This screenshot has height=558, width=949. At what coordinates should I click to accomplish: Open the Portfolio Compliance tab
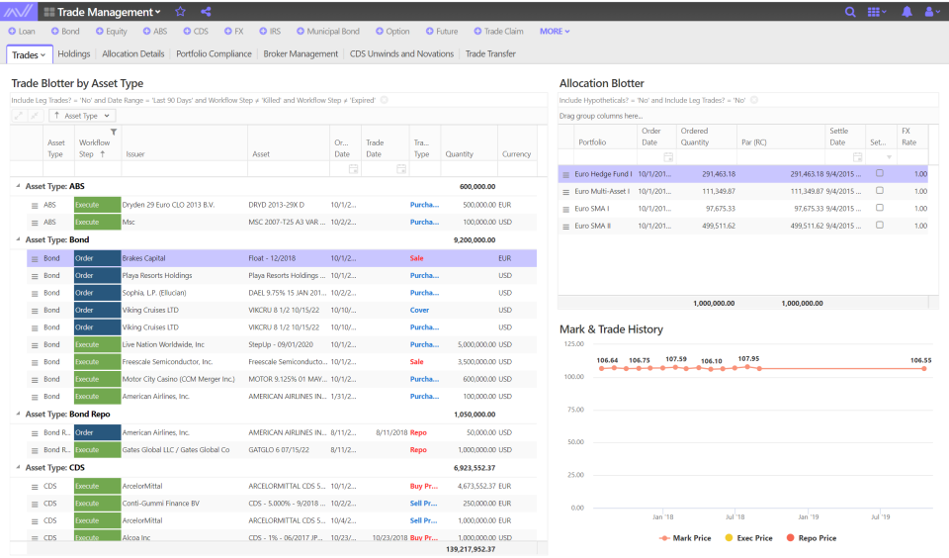click(x=214, y=54)
